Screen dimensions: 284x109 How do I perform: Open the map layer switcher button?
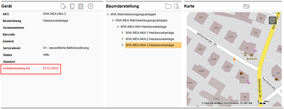(272, 20)
